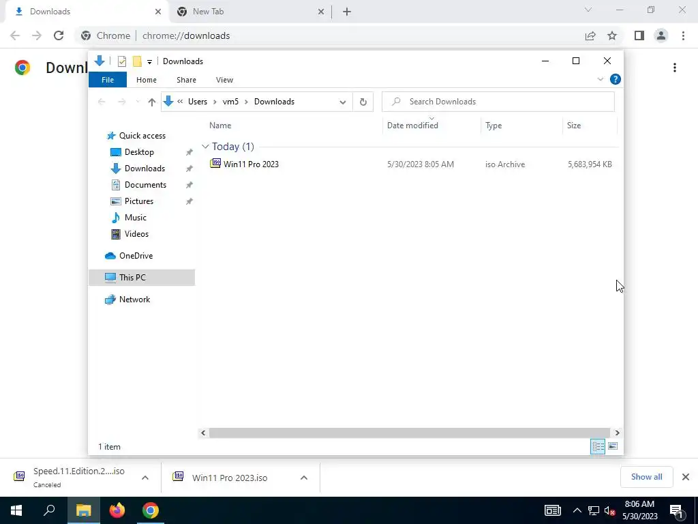Open the Home ribbon tab
This screenshot has height=524, width=698.
pos(147,80)
